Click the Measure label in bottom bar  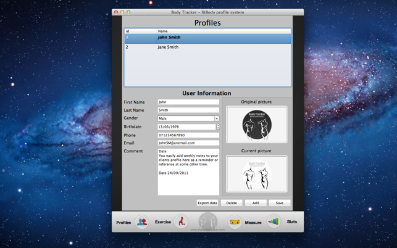click(253, 223)
